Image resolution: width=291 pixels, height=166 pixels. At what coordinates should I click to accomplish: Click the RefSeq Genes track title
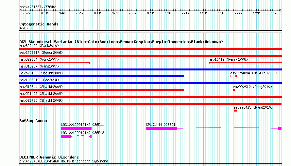(x=33, y=121)
